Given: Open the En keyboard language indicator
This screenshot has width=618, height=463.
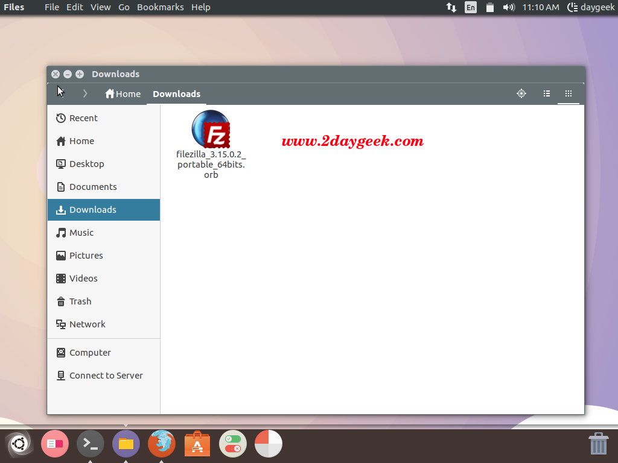Looking at the screenshot, I should click(471, 7).
